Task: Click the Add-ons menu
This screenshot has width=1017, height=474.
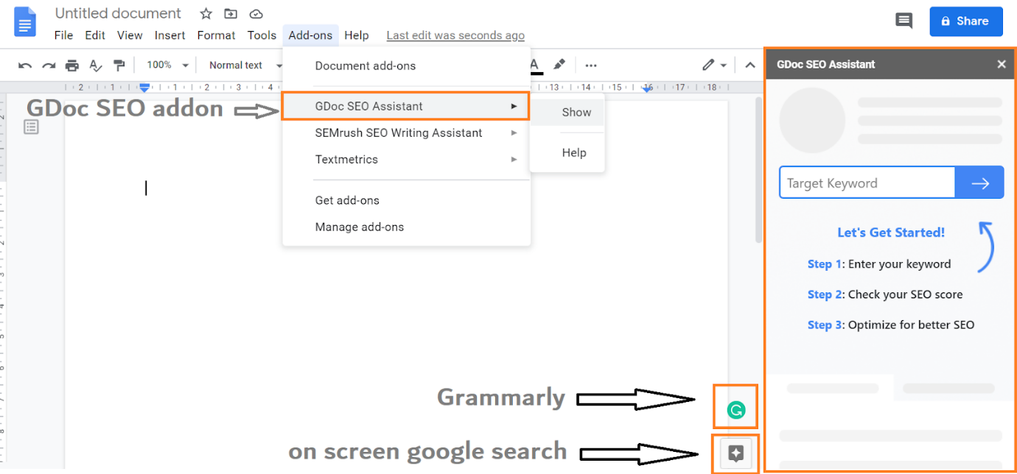Action: pyautogui.click(x=310, y=35)
